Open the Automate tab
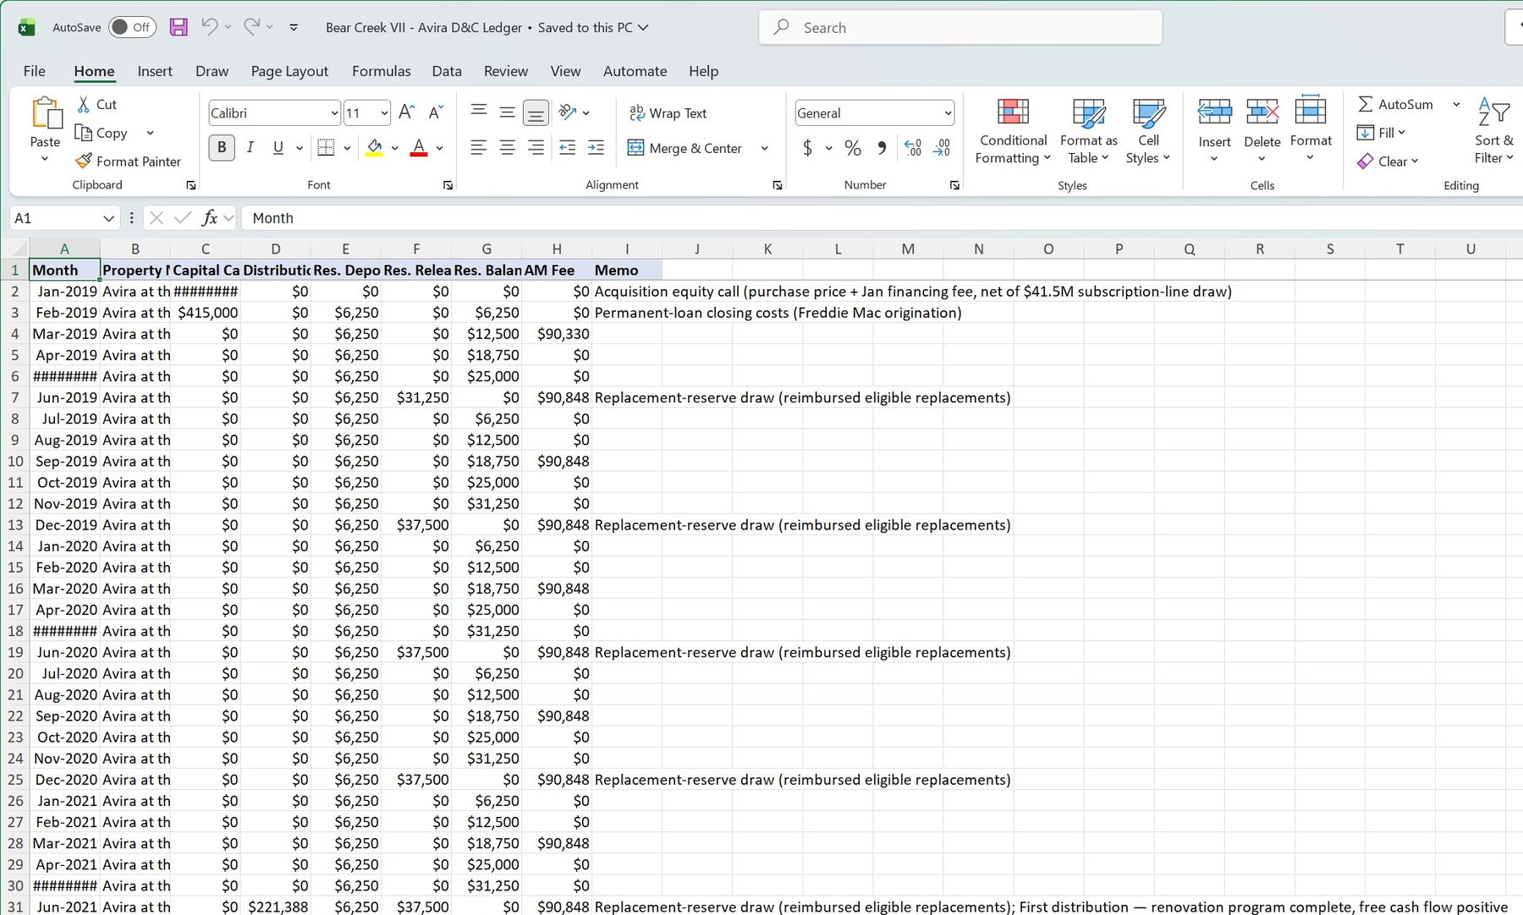This screenshot has height=915, width=1523. click(635, 71)
